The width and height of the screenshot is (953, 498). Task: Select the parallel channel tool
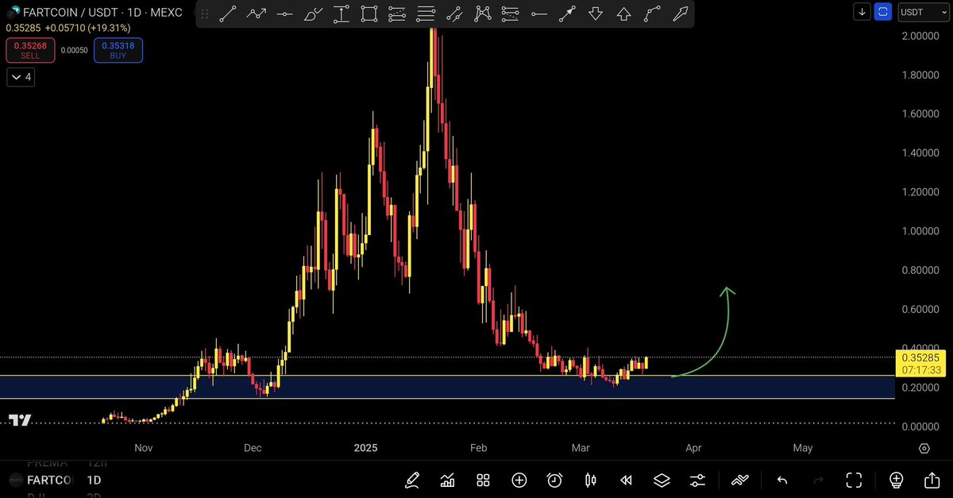[x=454, y=14]
